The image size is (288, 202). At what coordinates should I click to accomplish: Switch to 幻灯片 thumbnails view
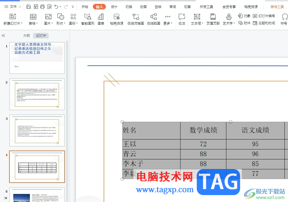[41, 35]
